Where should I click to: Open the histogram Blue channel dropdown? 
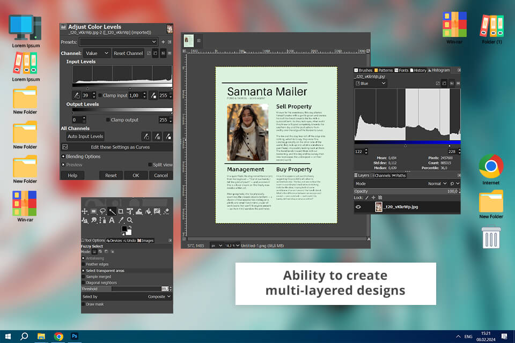tap(370, 84)
